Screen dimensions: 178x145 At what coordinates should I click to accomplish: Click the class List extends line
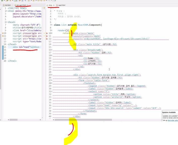78,25
